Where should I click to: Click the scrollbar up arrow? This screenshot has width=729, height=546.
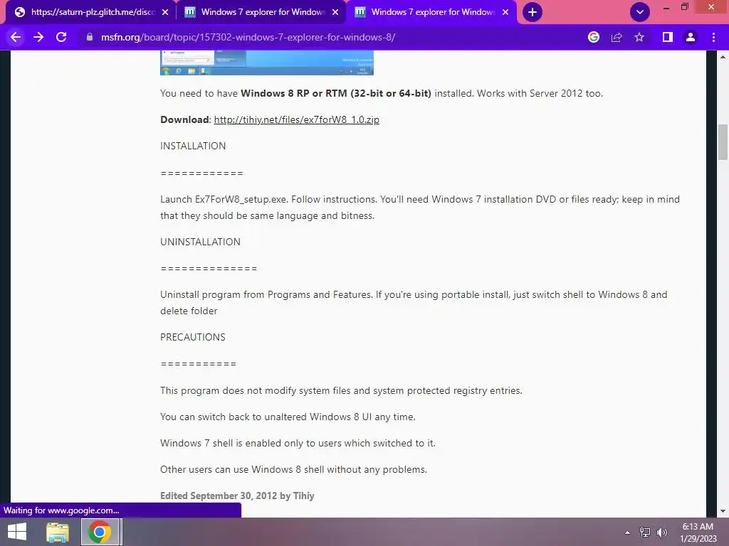pyautogui.click(x=723, y=57)
